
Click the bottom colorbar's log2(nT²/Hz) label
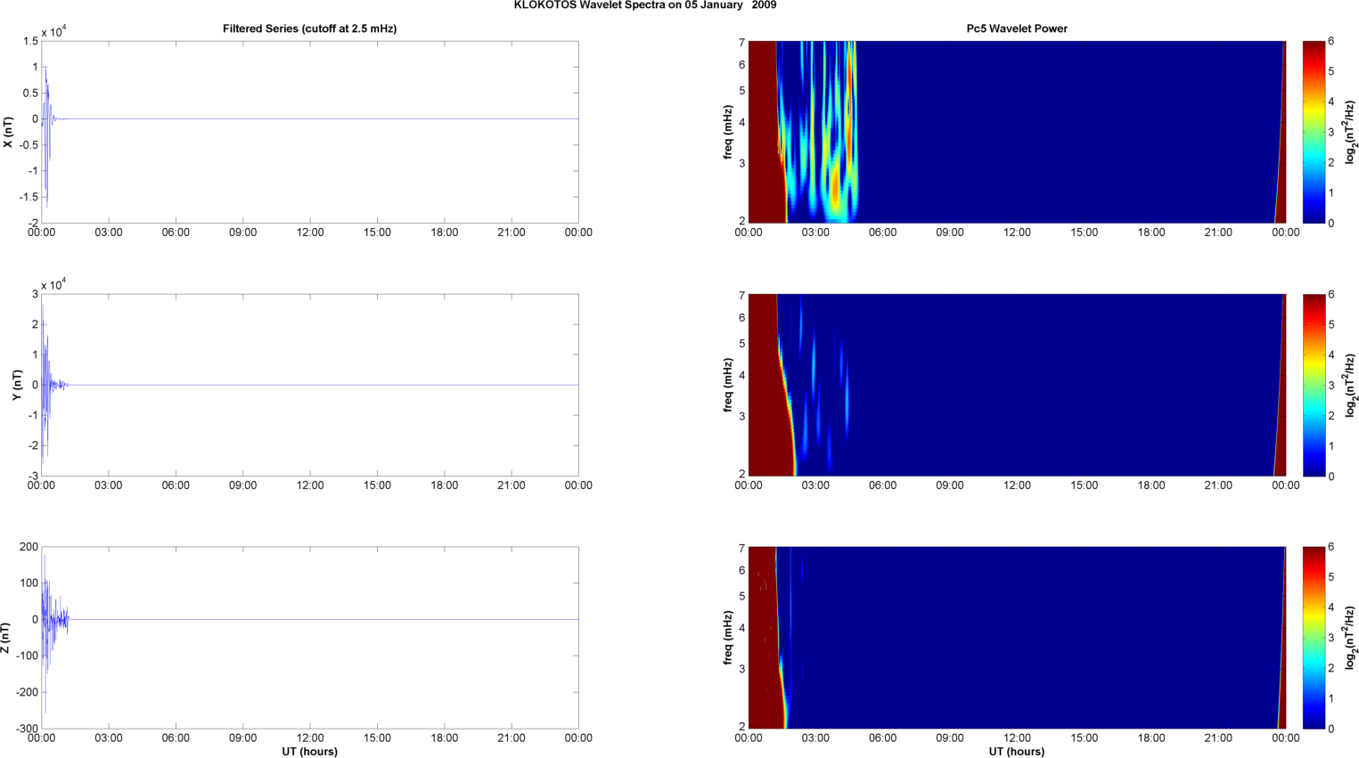1350,638
